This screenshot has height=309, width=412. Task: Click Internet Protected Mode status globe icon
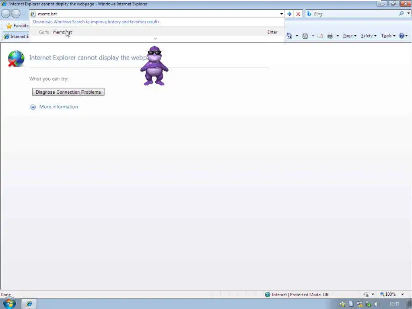tap(268, 295)
